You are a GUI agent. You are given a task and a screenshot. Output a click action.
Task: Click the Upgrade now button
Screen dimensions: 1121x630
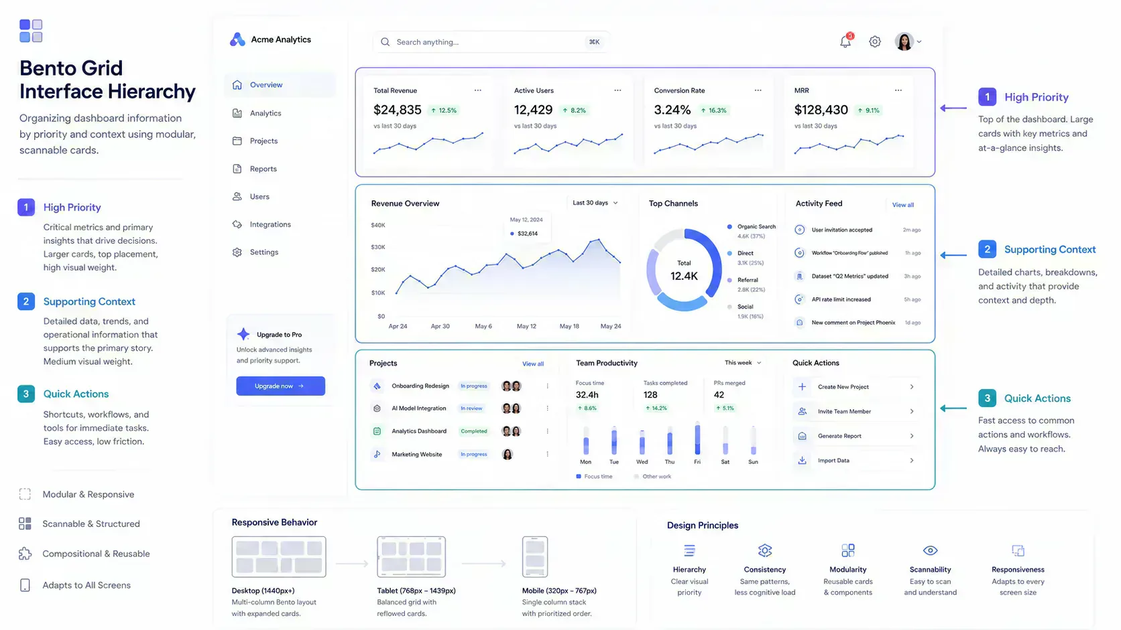coord(280,386)
